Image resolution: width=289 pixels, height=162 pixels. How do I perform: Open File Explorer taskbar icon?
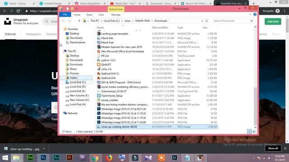[x=17, y=158]
